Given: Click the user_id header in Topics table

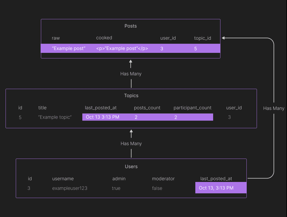Looking at the screenshot, I should [234, 108].
